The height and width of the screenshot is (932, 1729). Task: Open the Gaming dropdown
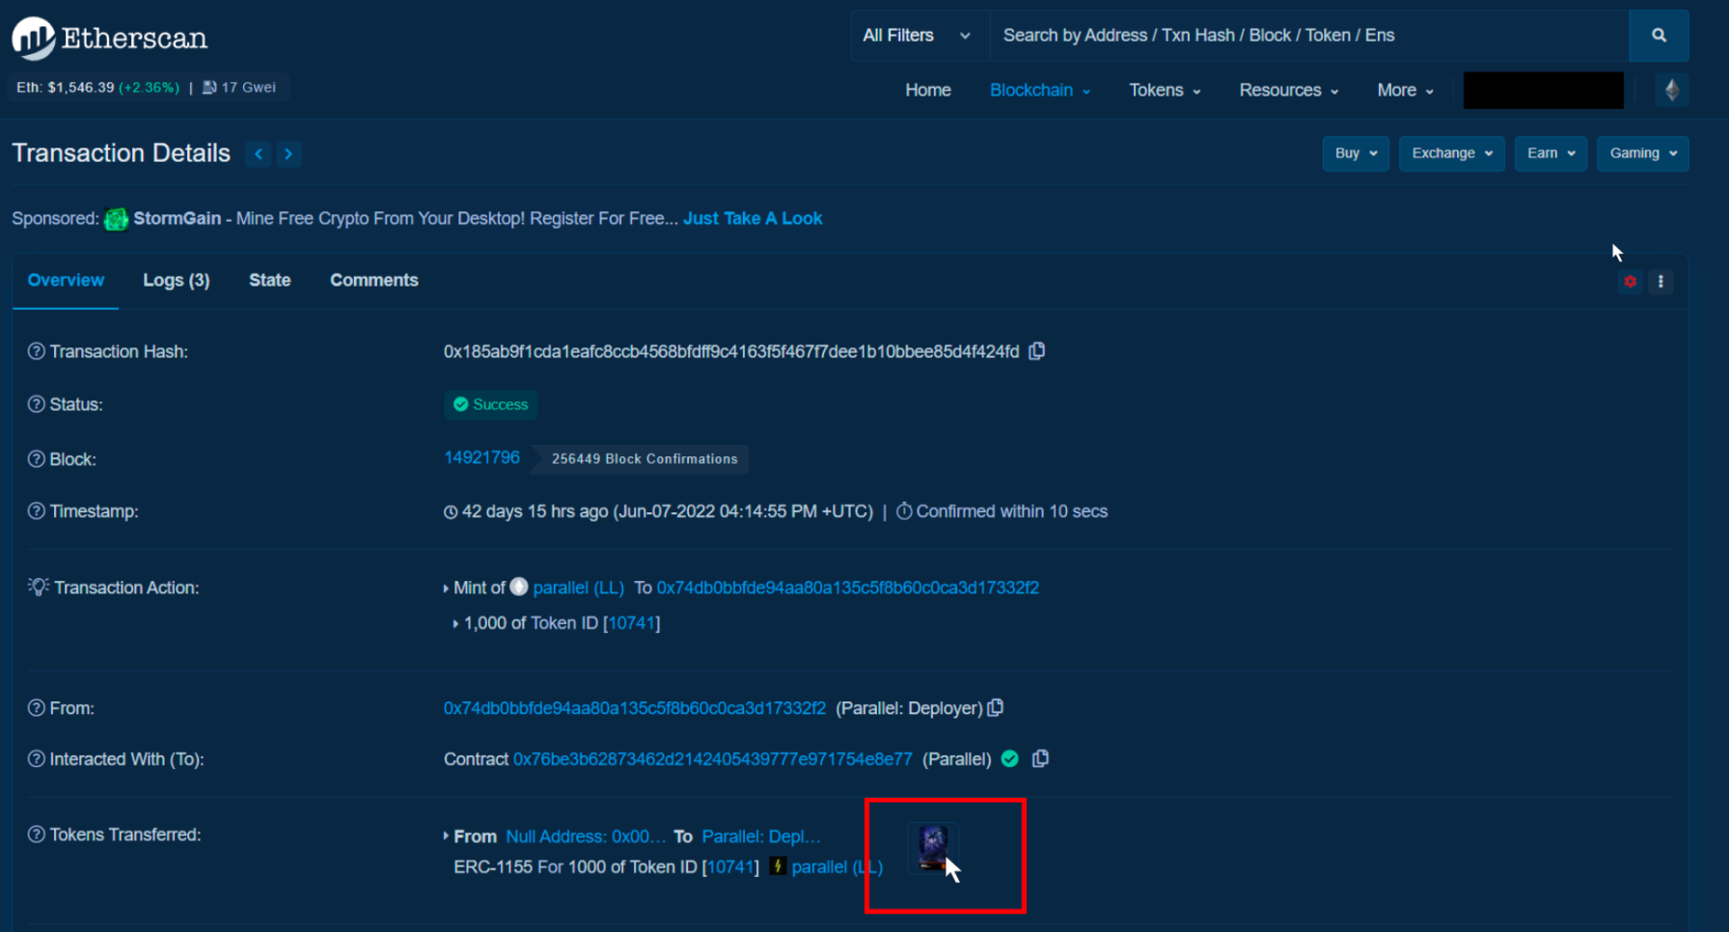click(1642, 153)
